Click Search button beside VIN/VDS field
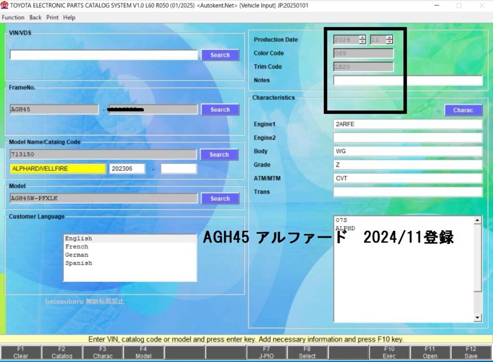This screenshot has width=493, height=362. pos(220,55)
